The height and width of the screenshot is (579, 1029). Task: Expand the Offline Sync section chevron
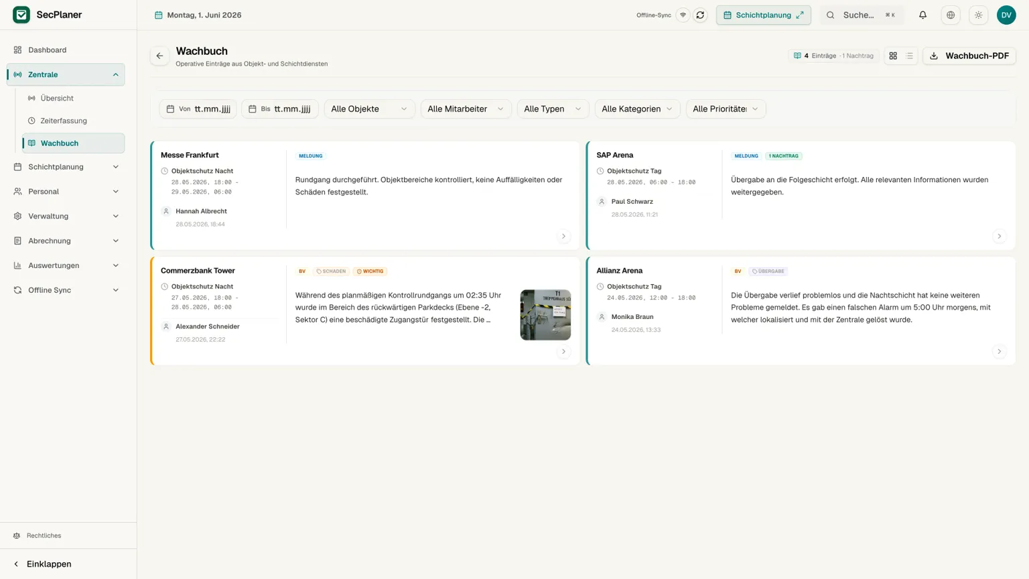click(115, 290)
